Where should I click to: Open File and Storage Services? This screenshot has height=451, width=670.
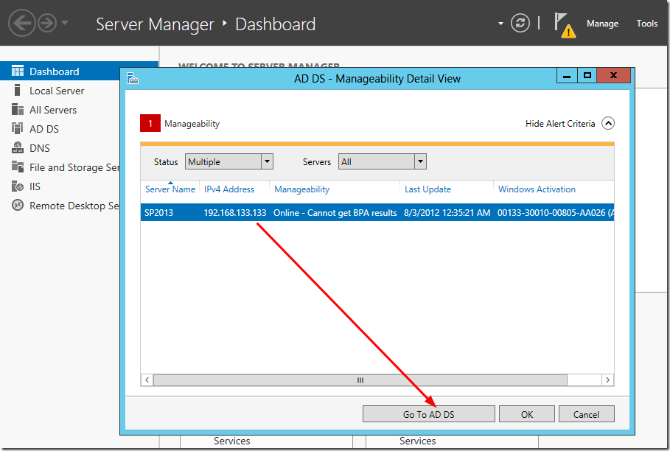[74, 167]
